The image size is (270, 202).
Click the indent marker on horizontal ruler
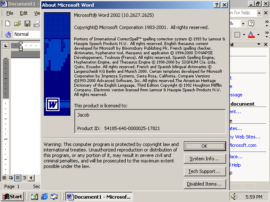21,46
